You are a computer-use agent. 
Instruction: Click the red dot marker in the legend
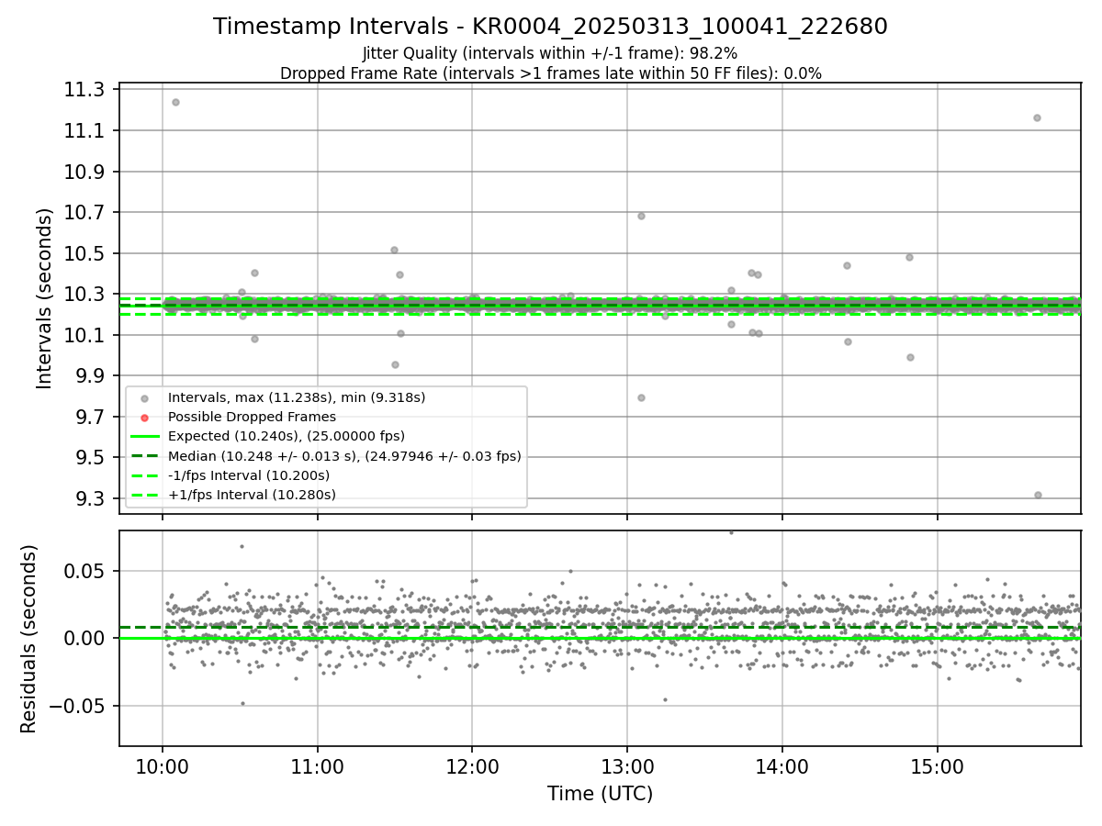click(144, 418)
